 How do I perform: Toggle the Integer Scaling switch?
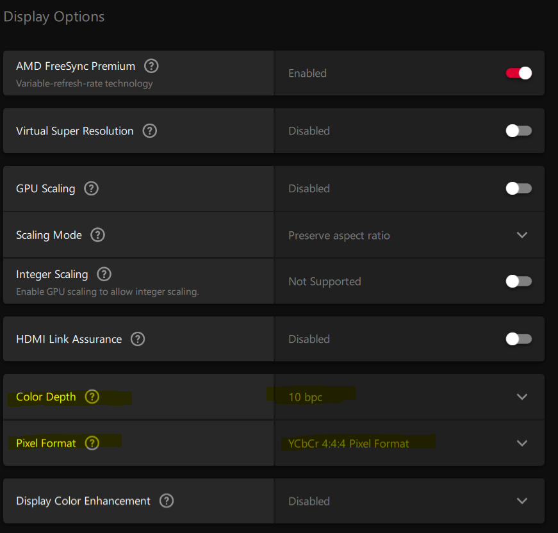tap(519, 281)
